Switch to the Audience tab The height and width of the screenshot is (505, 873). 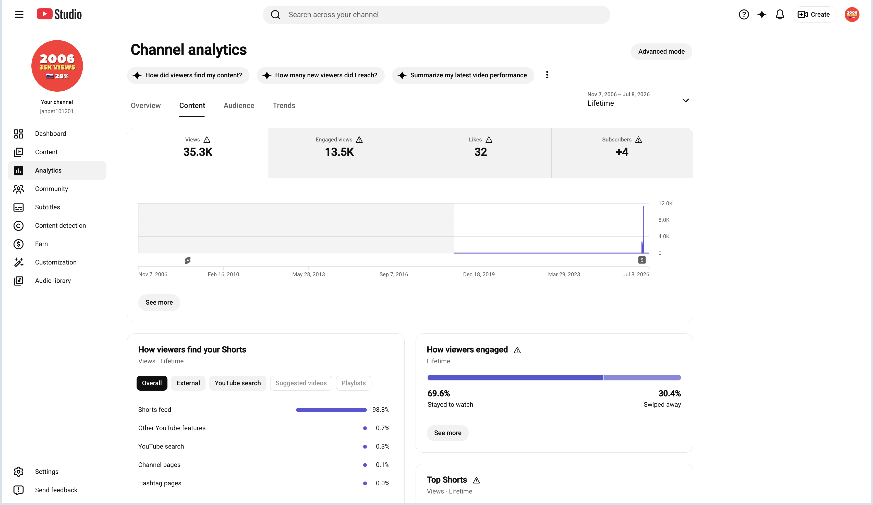239,105
